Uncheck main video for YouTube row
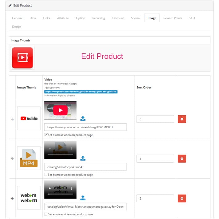This screenshot has height=219, width=219. tap(46, 135)
